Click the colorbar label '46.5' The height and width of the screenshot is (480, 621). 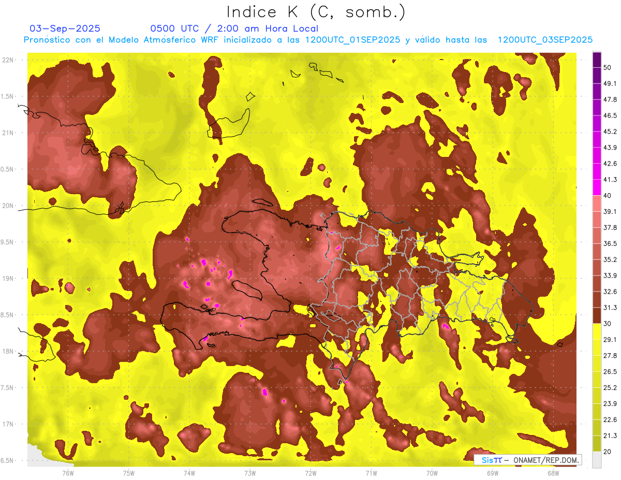point(610,115)
